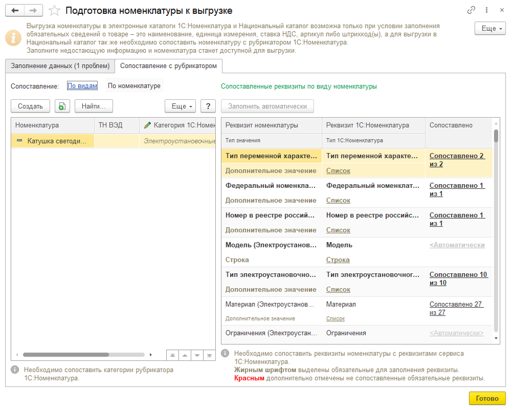Select Сопоставление с рубрикатором tab

168,66
